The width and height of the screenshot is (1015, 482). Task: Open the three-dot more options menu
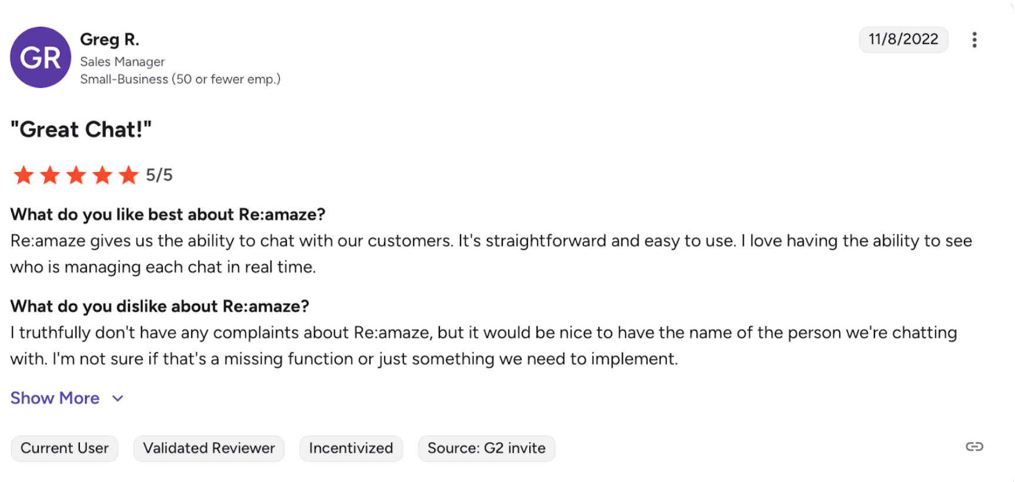point(974,40)
